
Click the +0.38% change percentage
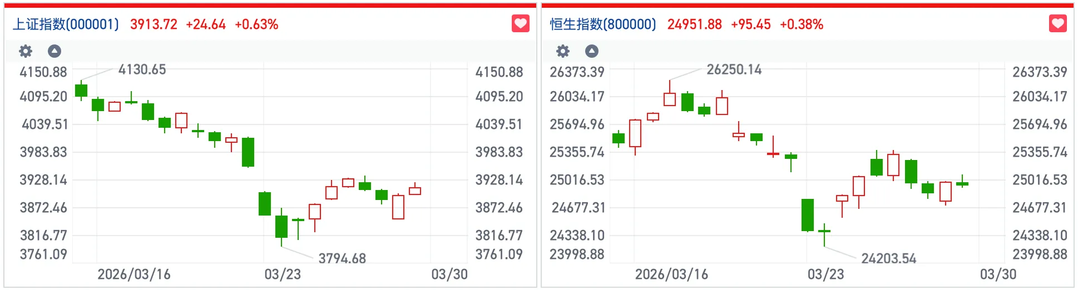point(801,24)
